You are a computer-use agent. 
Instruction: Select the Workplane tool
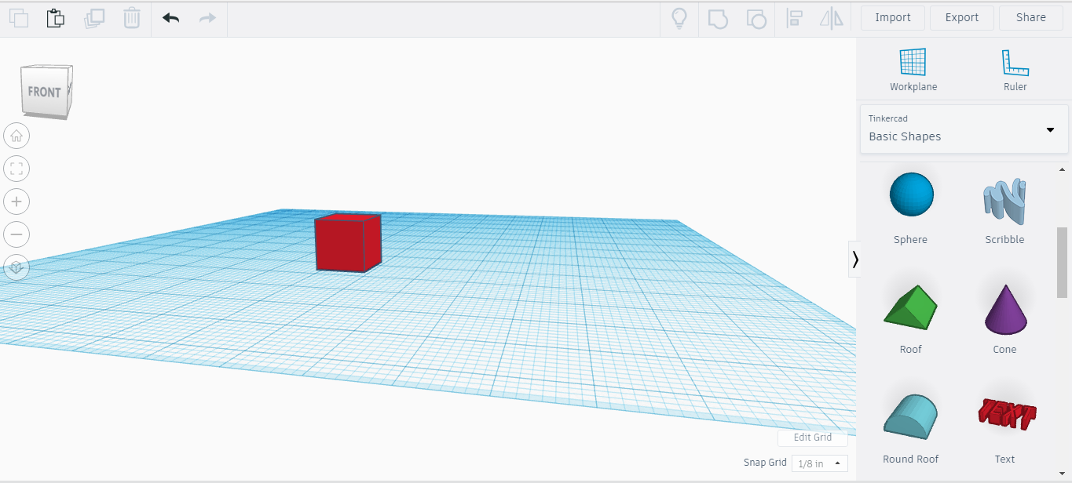[913, 70]
